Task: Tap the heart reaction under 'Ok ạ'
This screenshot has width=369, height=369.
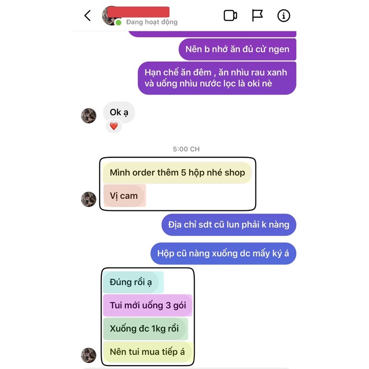Action: pos(113,126)
